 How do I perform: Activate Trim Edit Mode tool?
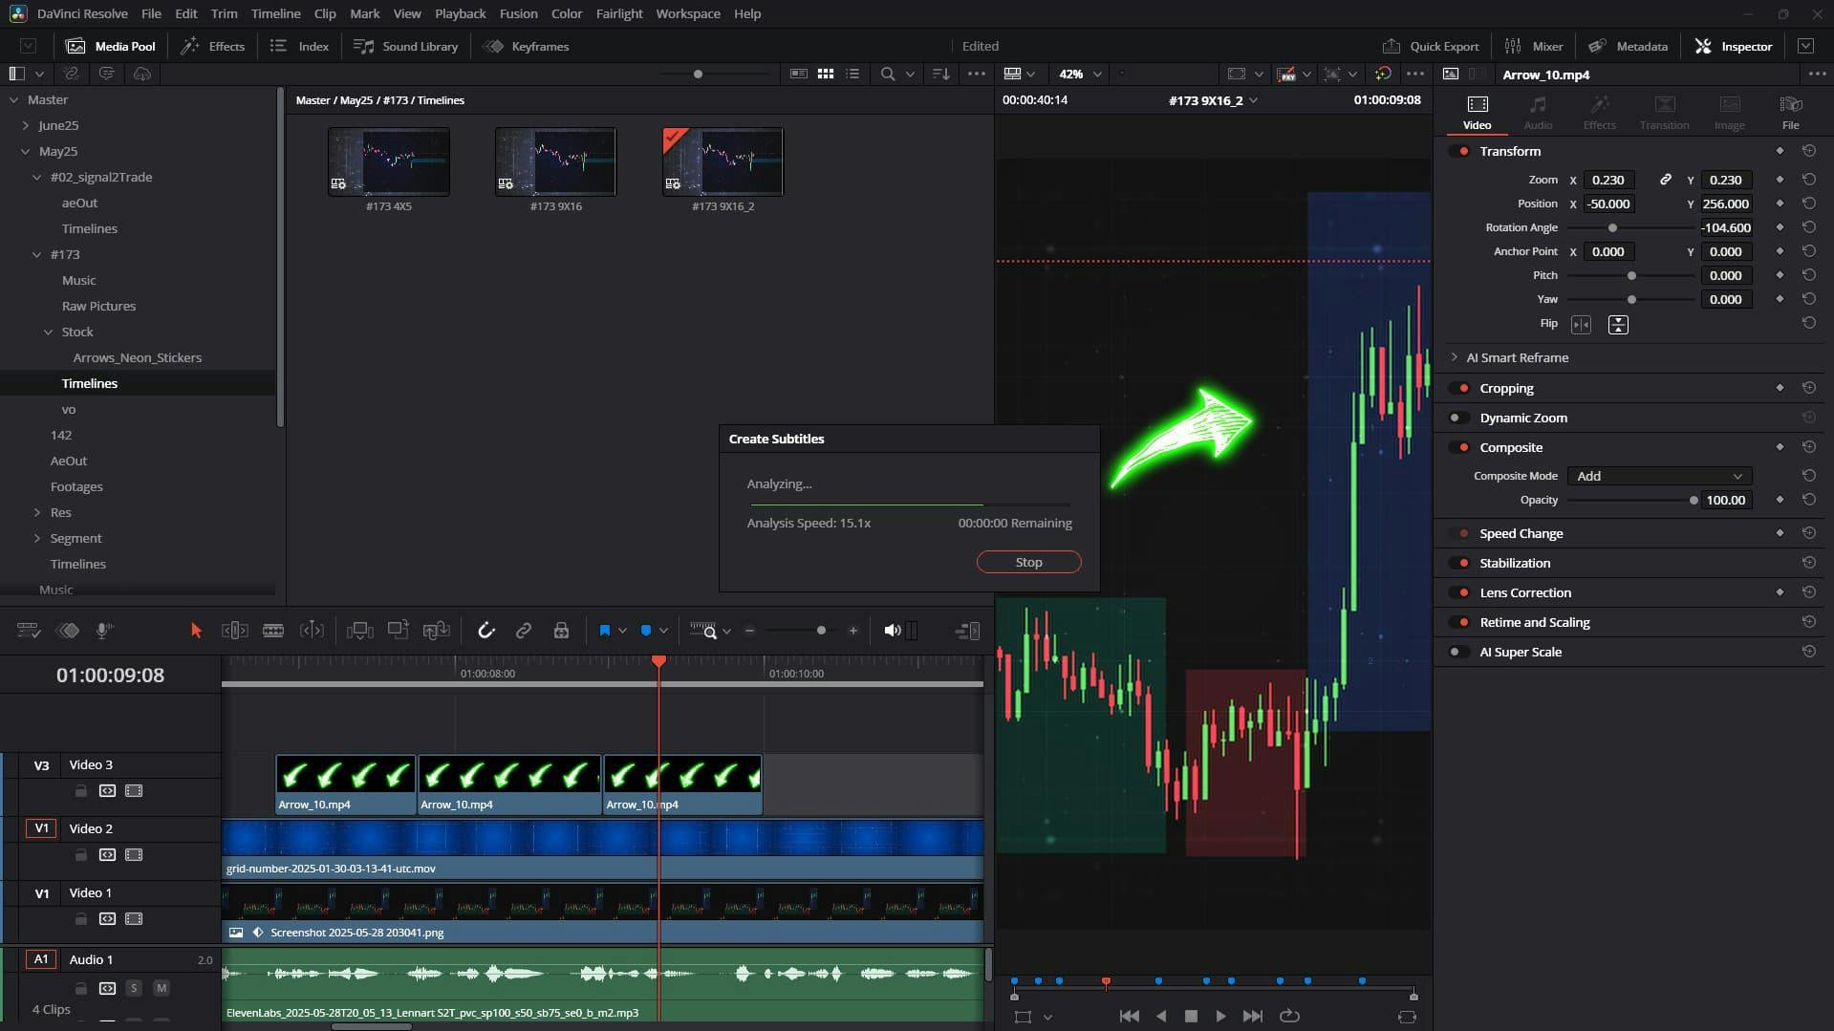click(x=235, y=631)
